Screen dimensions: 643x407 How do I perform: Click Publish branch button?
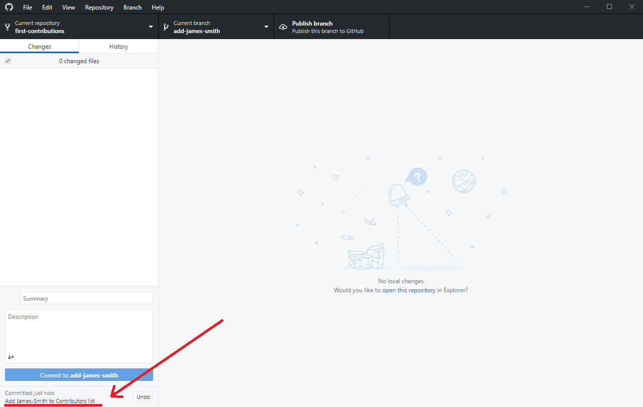pyautogui.click(x=332, y=27)
